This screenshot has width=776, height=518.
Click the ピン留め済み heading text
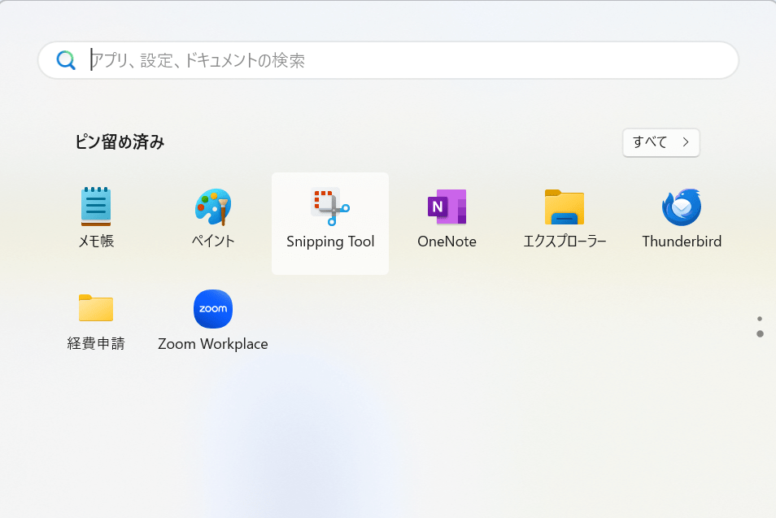click(120, 142)
